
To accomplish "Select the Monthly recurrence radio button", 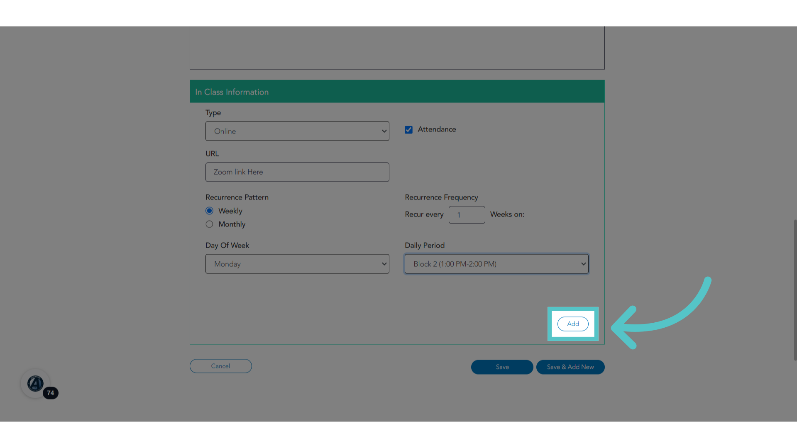I will pyautogui.click(x=210, y=224).
